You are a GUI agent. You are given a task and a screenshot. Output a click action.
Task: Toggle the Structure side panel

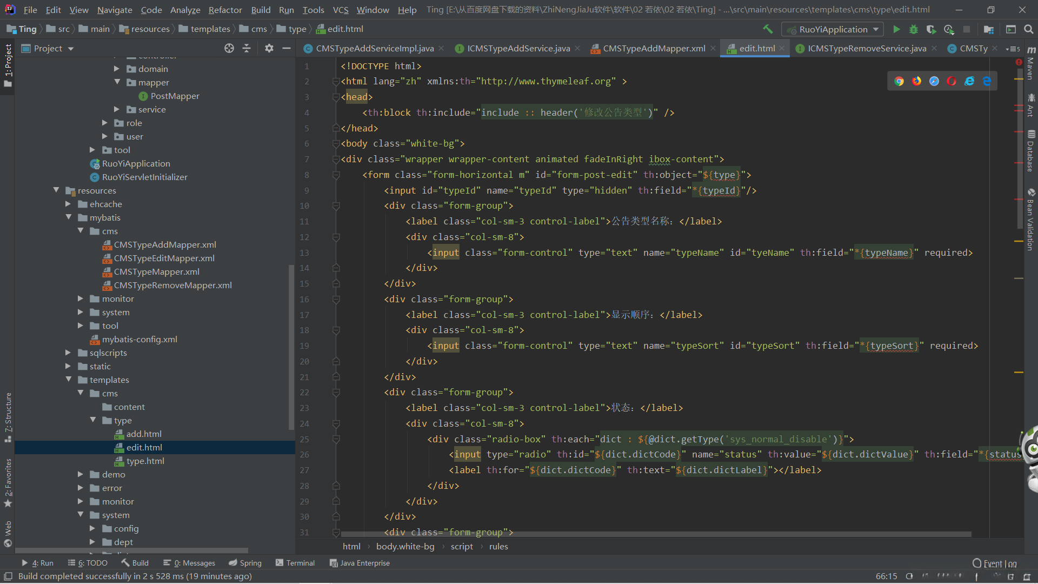point(8,415)
